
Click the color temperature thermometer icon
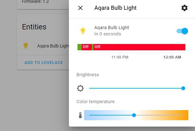(x=80, y=115)
